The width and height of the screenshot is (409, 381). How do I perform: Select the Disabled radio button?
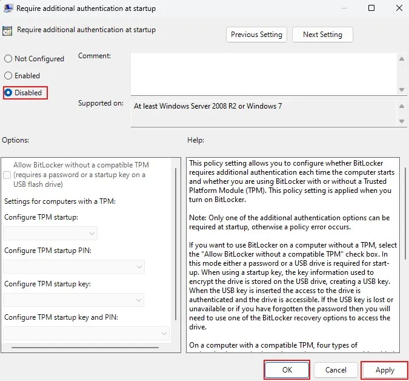pos(8,93)
